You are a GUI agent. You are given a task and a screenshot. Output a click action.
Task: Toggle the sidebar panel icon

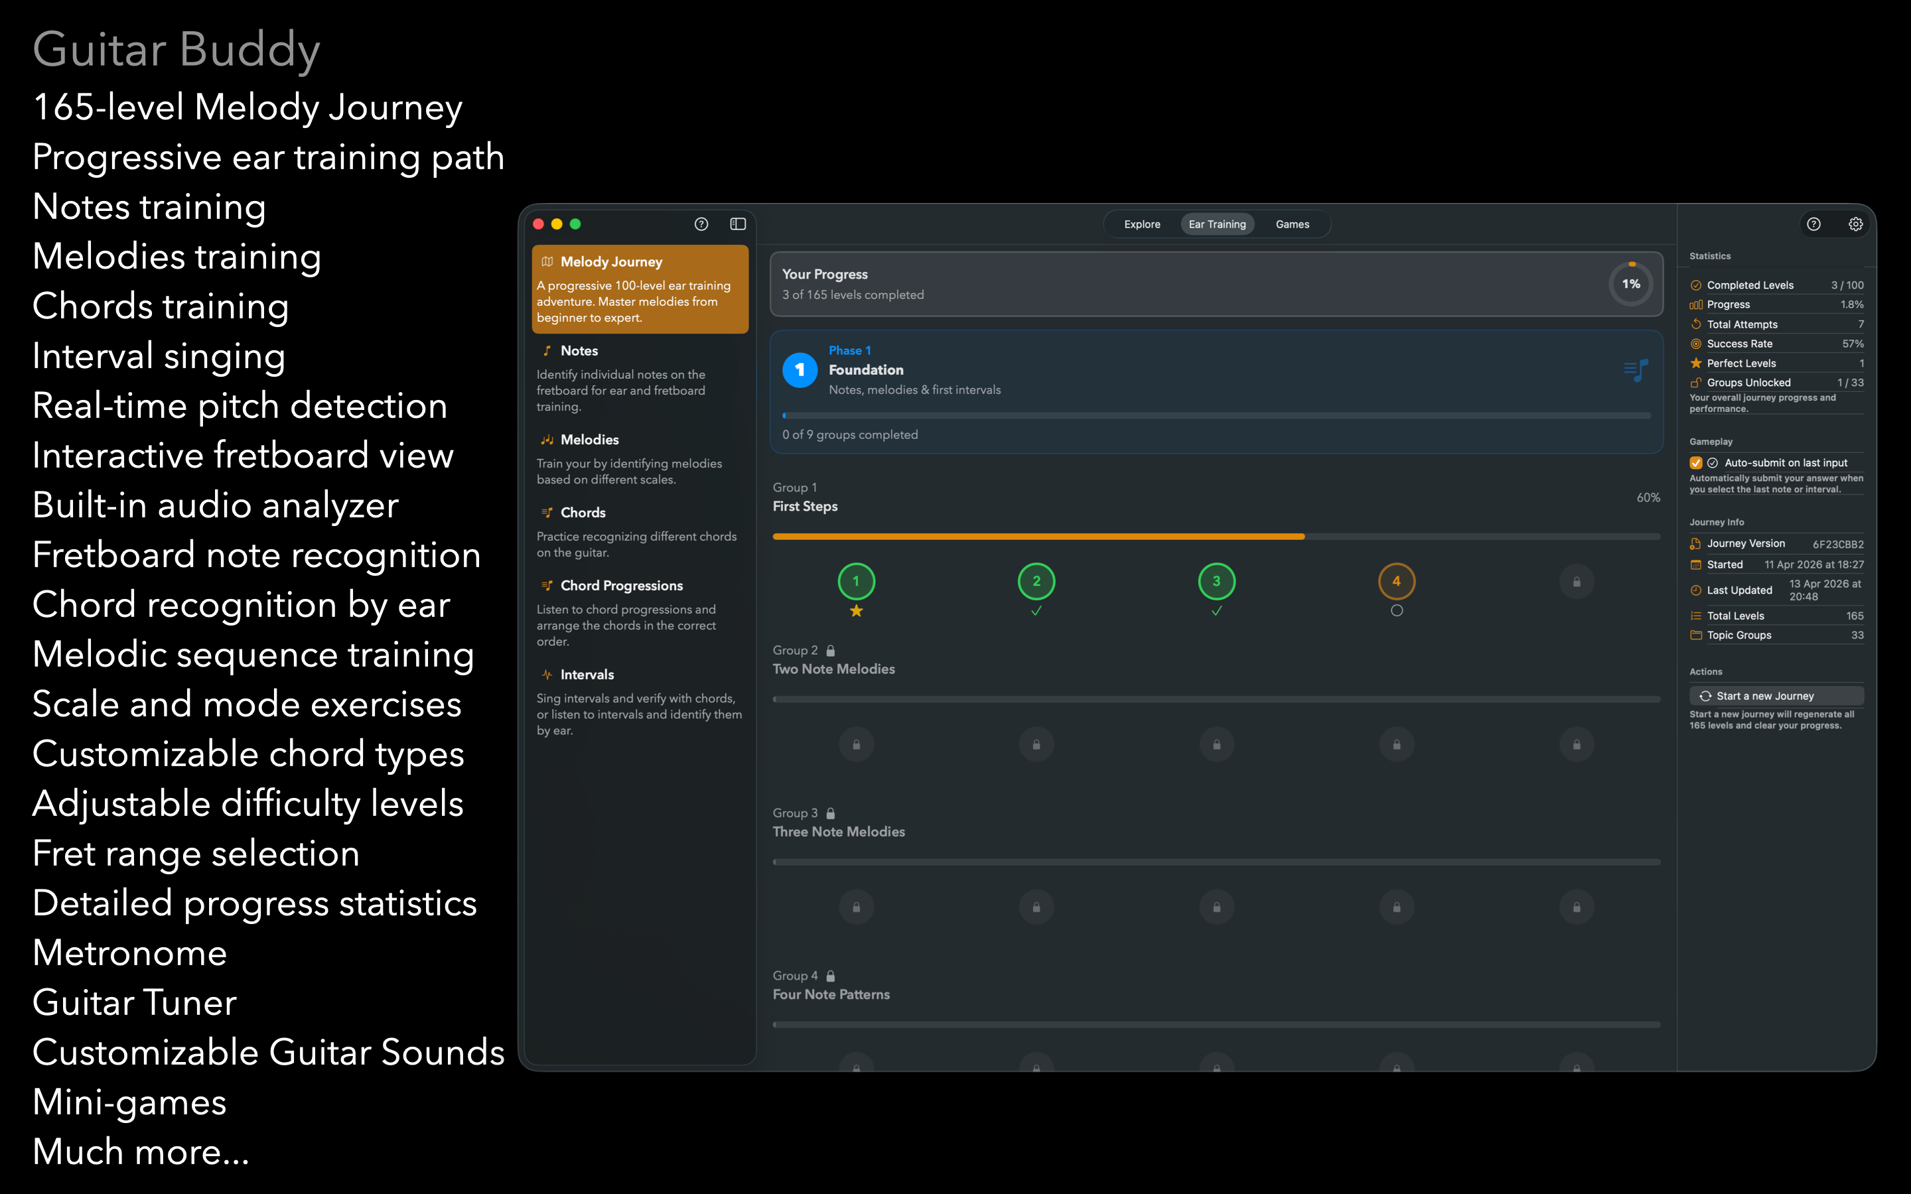click(x=738, y=224)
